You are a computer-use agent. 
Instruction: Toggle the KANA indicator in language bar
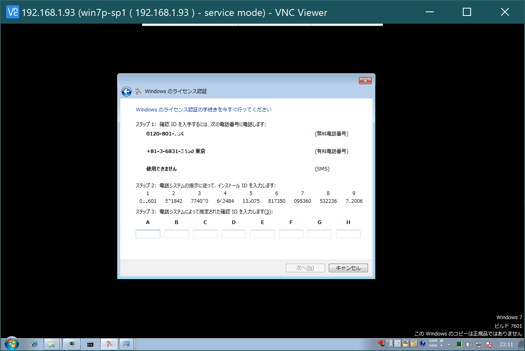[x=433, y=345]
